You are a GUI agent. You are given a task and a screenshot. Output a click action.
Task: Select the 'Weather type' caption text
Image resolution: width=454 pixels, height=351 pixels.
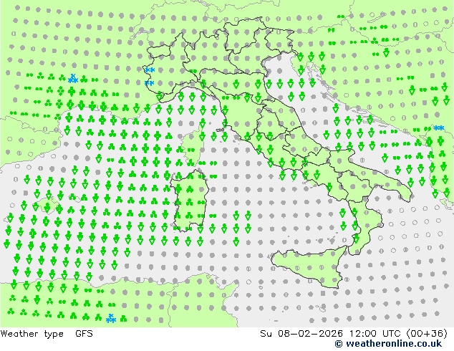pyautogui.click(x=32, y=334)
